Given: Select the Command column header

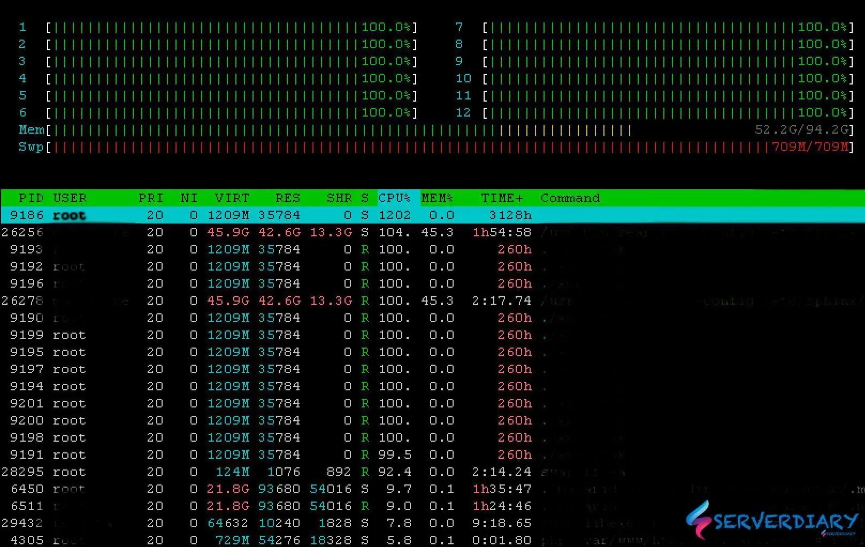Looking at the screenshot, I should pyautogui.click(x=570, y=198).
